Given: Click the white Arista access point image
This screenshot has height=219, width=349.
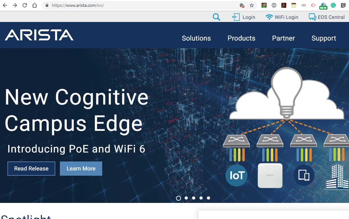Looking at the screenshot, I should [270, 175].
